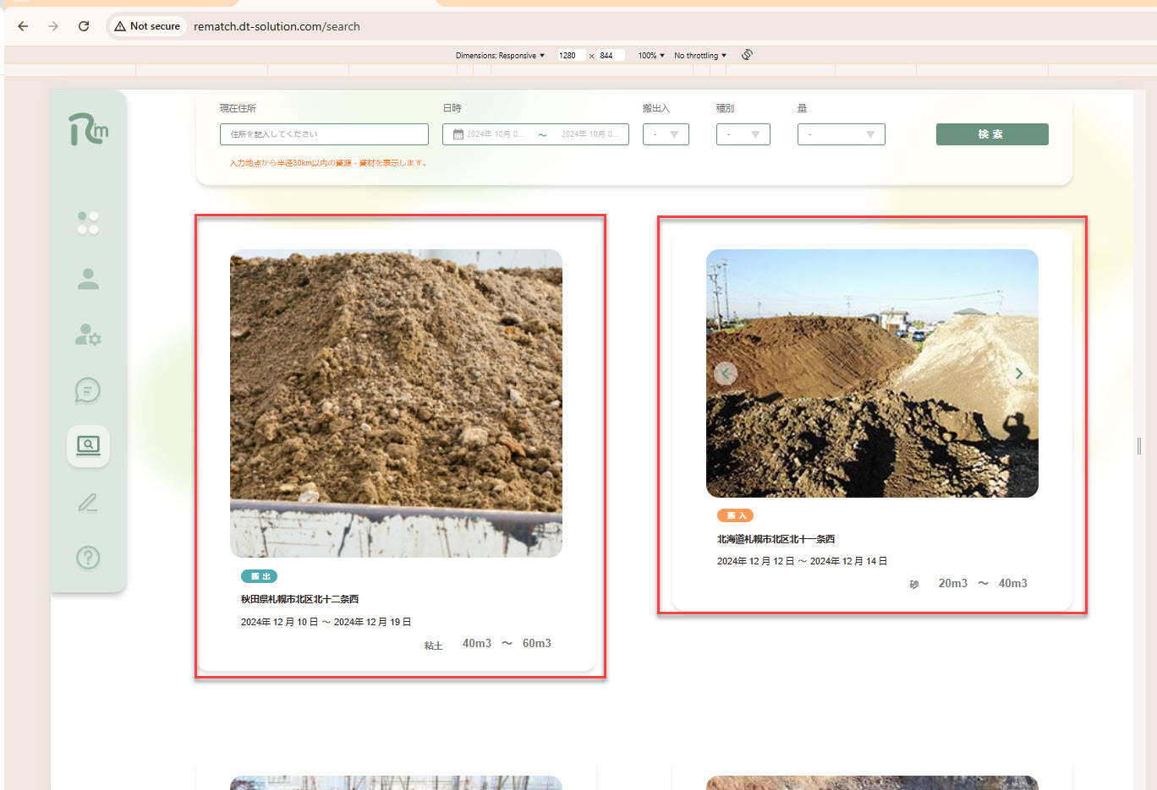The height and width of the screenshot is (790, 1157).
Task: Select the search monitor icon in sidebar
Action: (x=88, y=445)
